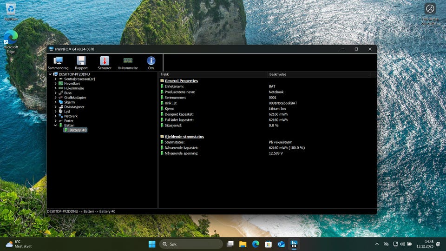This screenshot has width=446, height=251.
Task: Select Battery #0 in the tree
Action: click(x=78, y=130)
